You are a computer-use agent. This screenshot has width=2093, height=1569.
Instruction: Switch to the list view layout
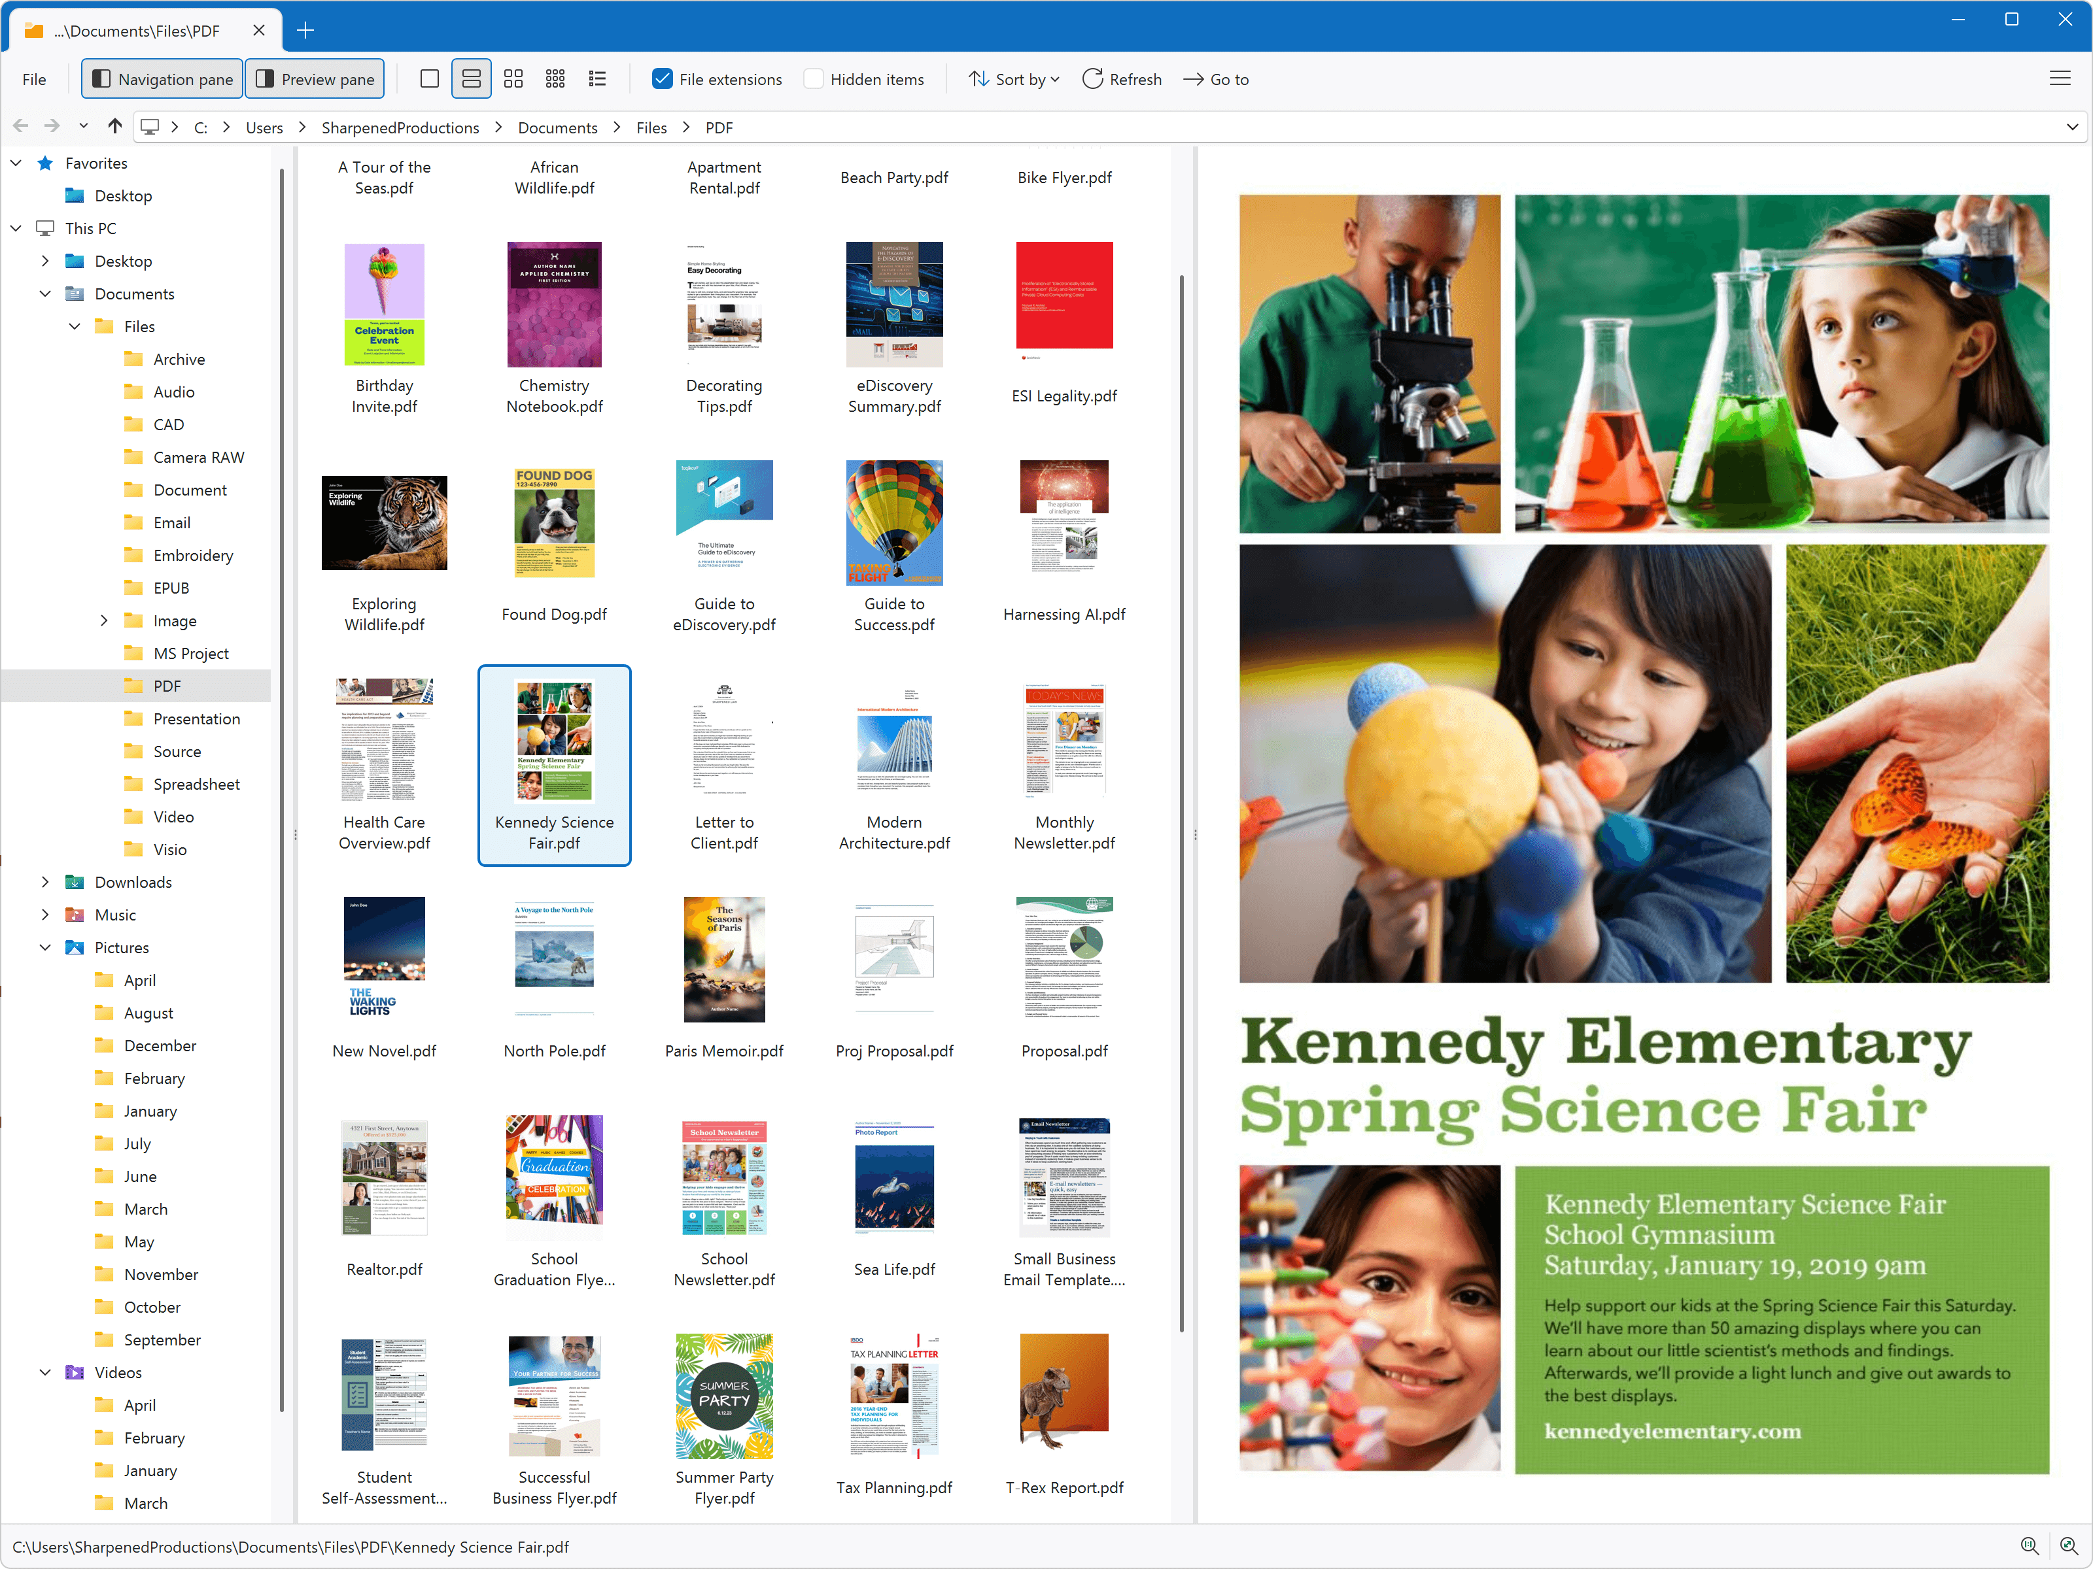click(597, 78)
